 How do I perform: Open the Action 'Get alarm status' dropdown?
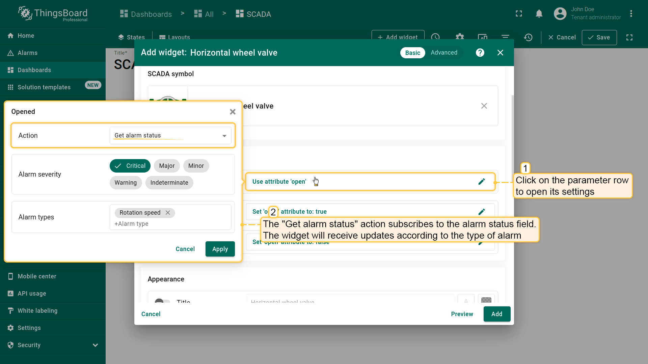tap(170, 135)
